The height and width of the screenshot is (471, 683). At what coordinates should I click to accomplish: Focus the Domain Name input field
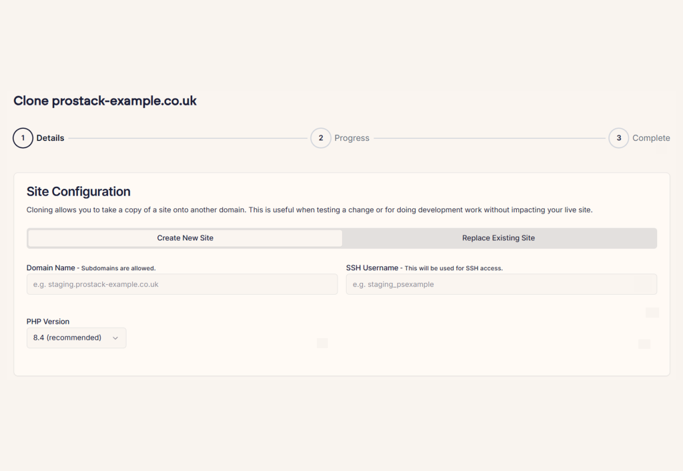(x=182, y=284)
